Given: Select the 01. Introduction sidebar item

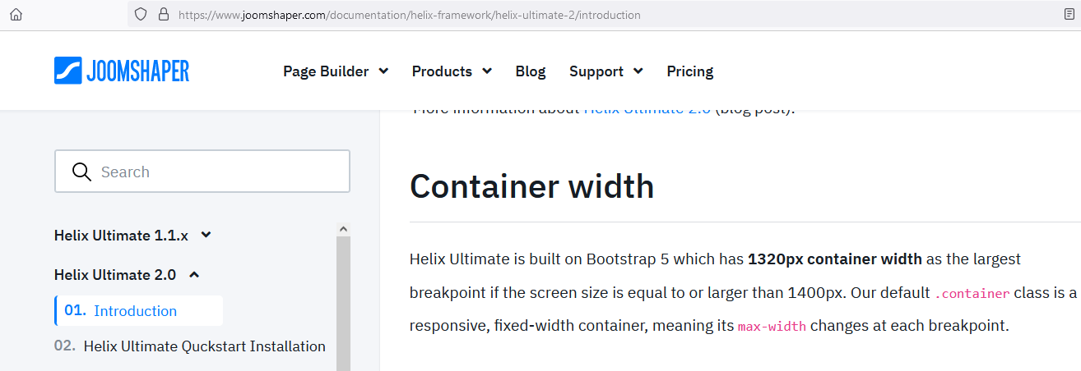Looking at the screenshot, I should click(135, 311).
